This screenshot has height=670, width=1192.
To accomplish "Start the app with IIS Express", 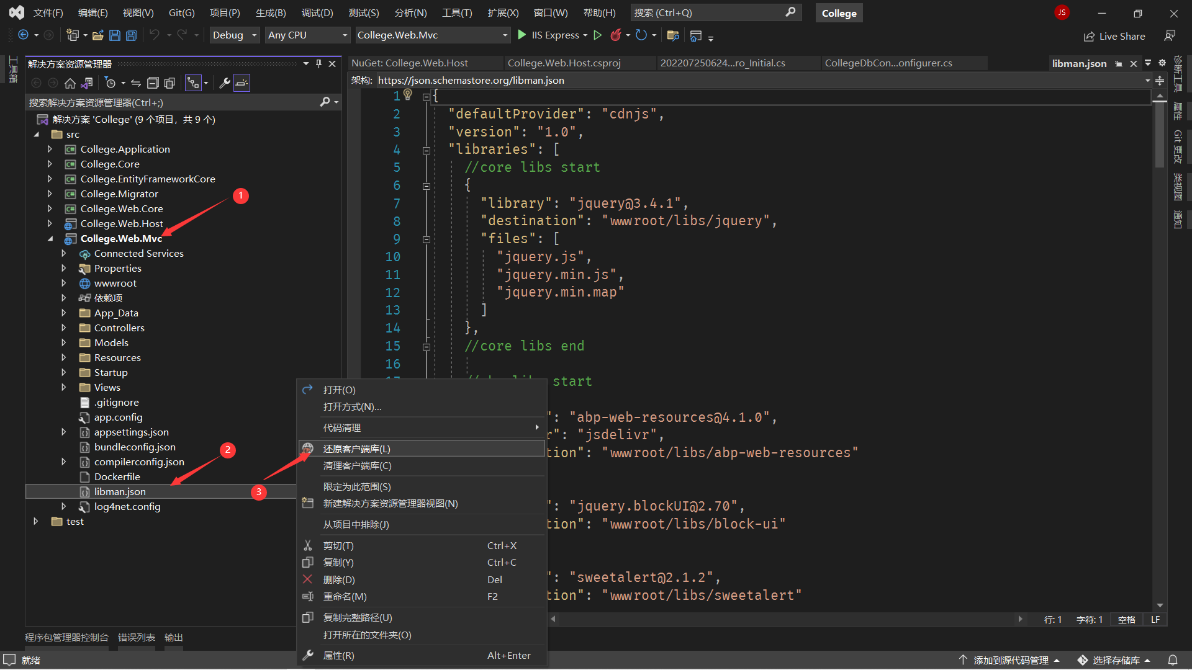I will (x=551, y=35).
